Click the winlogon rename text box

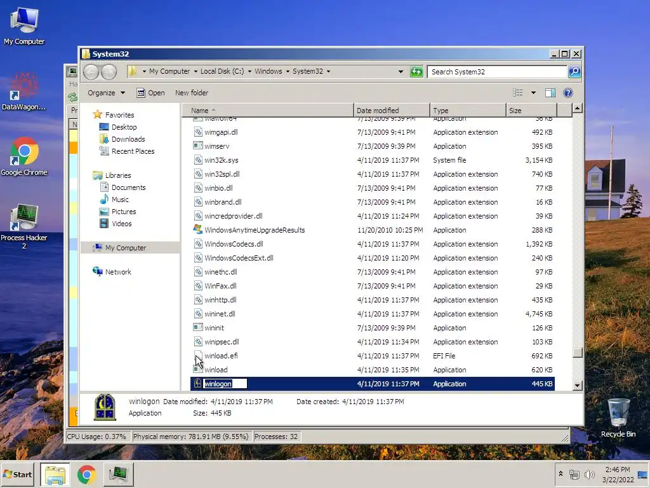pyautogui.click(x=225, y=383)
